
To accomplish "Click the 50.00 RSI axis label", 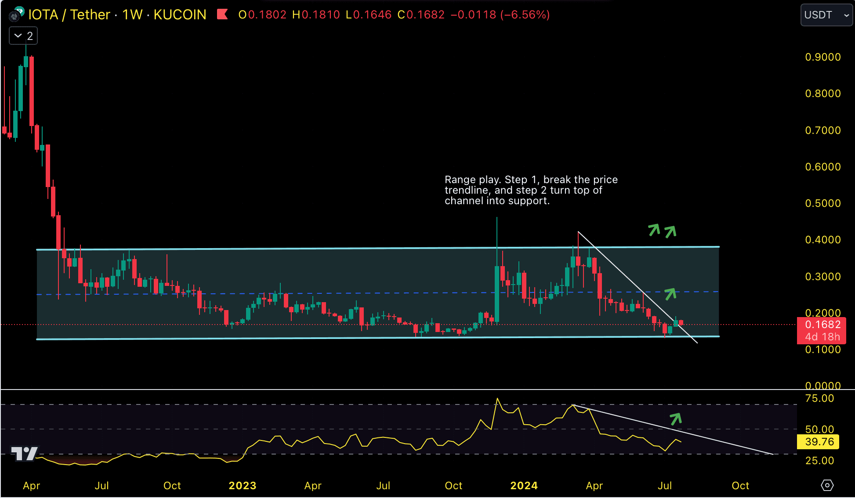I will pos(819,429).
